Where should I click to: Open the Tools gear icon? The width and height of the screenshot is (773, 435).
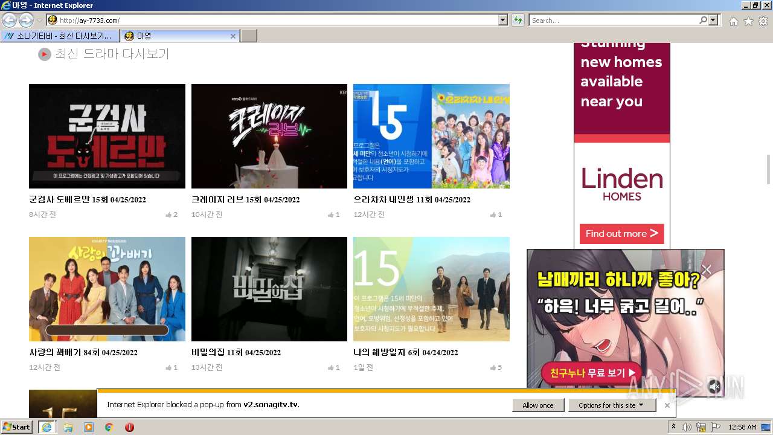coord(763,21)
